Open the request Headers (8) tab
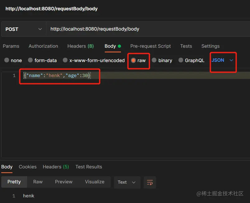This screenshot has height=203, width=250. tap(81, 46)
